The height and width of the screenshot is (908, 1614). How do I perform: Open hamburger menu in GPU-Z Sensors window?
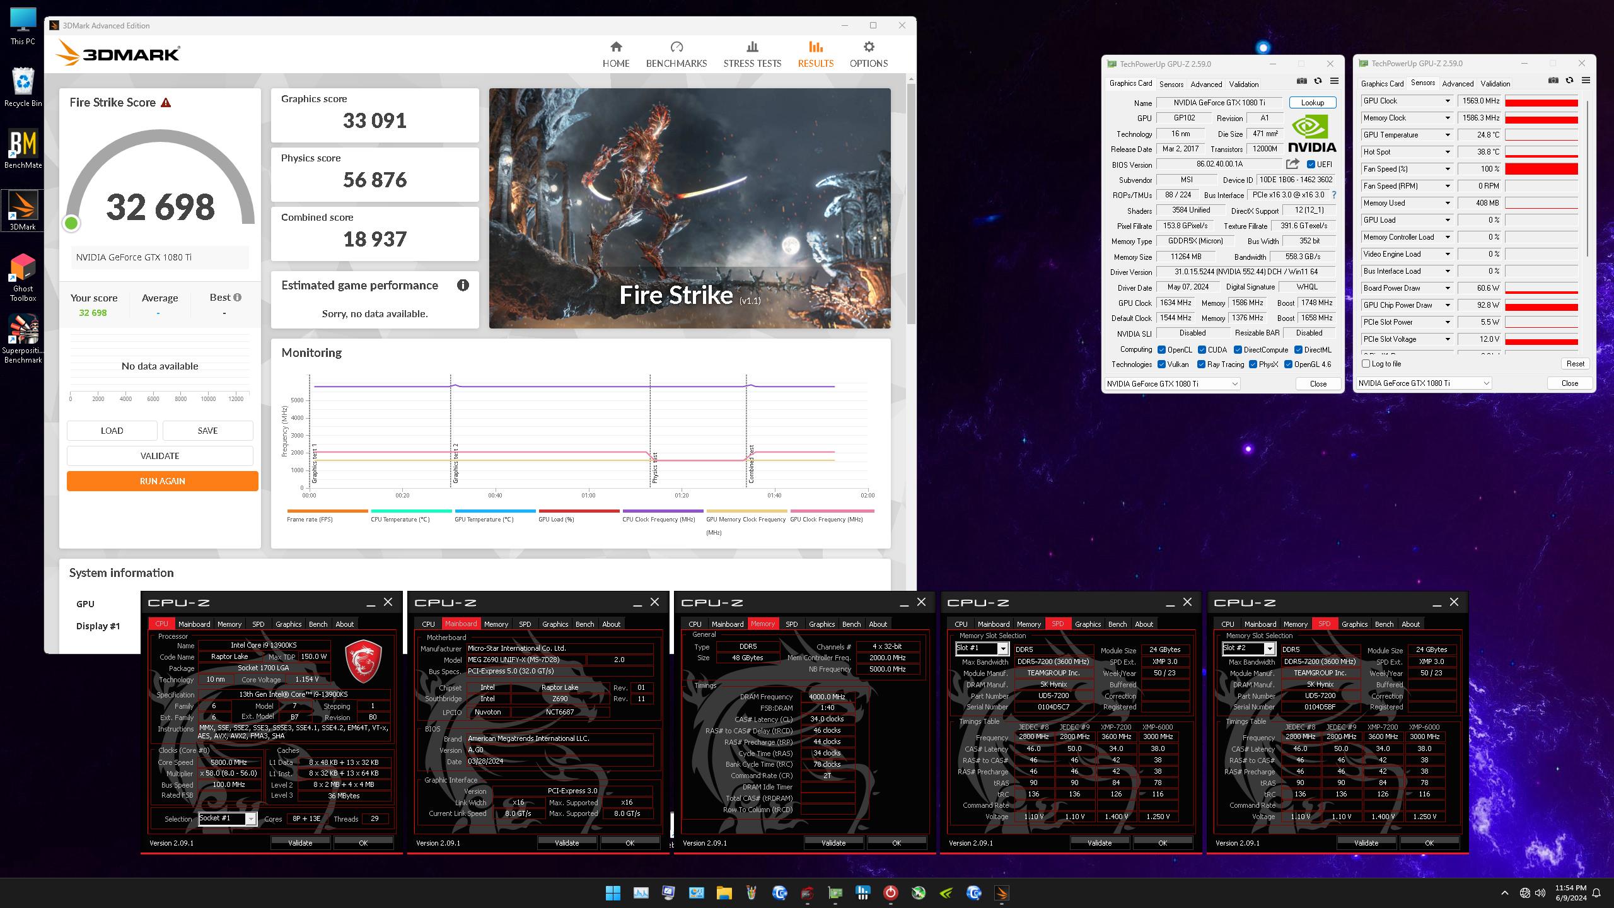pos(1586,80)
